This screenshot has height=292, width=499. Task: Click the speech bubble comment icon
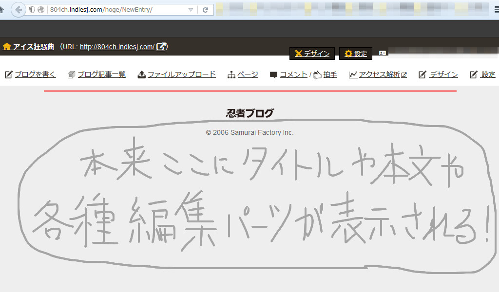pos(273,75)
